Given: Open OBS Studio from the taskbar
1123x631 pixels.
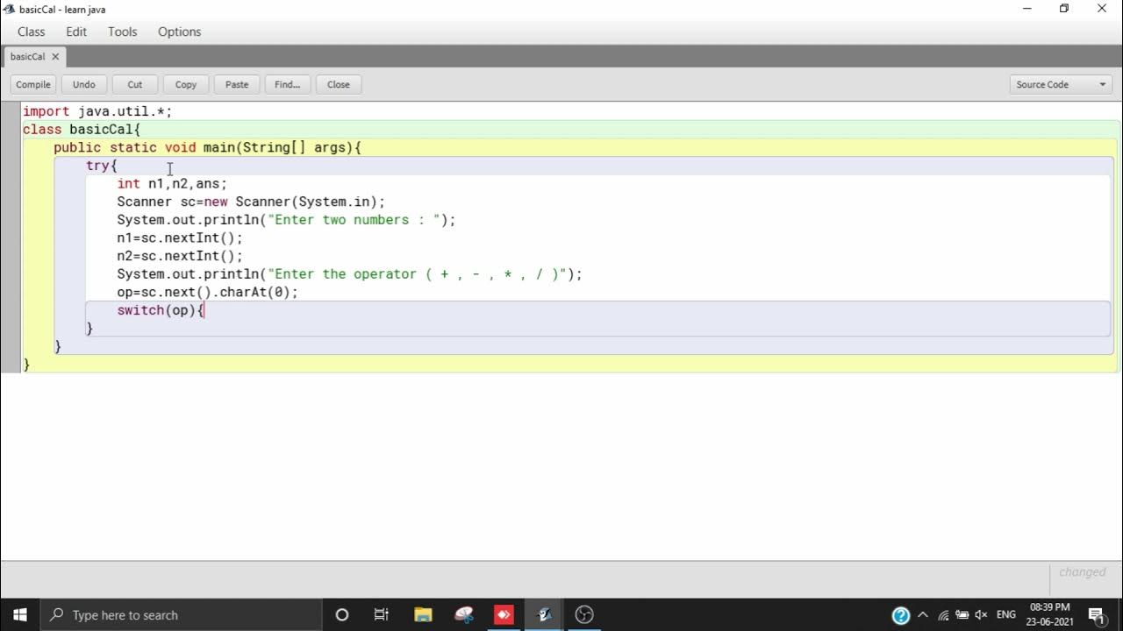Looking at the screenshot, I should pyautogui.click(x=585, y=614).
